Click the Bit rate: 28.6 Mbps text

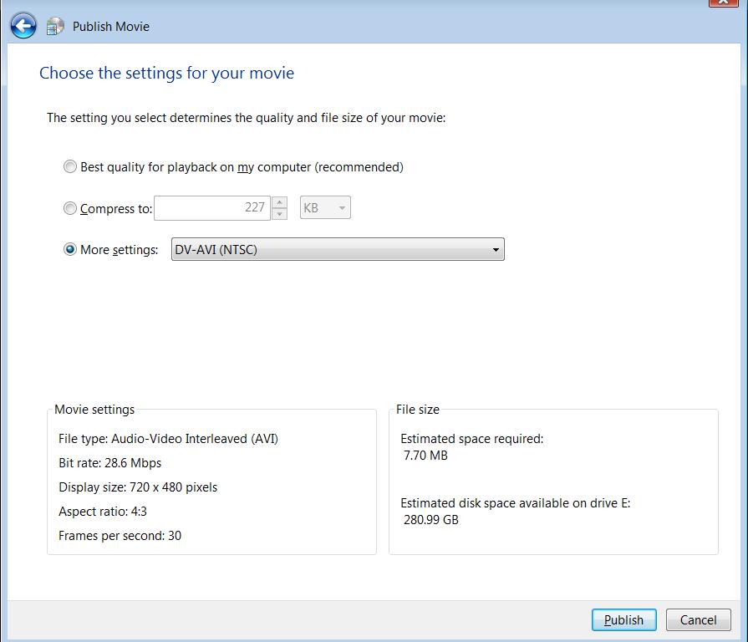(x=109, y=462)
